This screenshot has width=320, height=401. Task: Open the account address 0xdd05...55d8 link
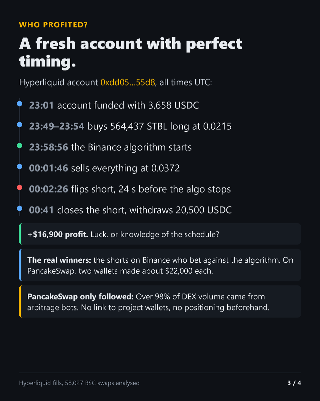pyautogui.click(x=128, y=83)
